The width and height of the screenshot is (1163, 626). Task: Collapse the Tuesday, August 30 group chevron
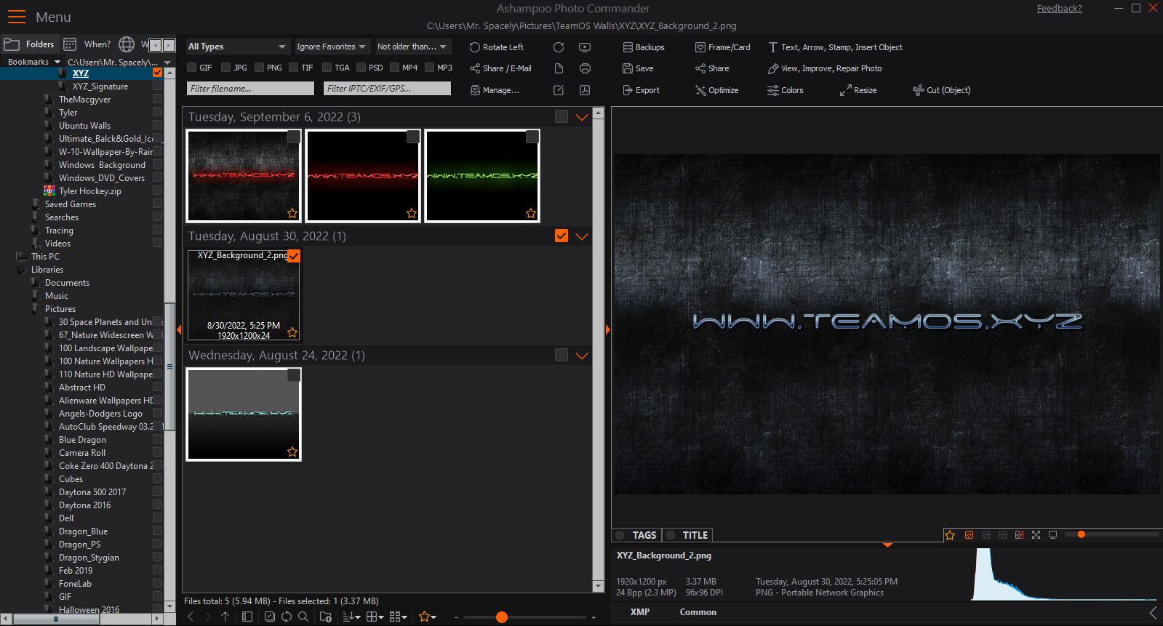coord(582,236)
